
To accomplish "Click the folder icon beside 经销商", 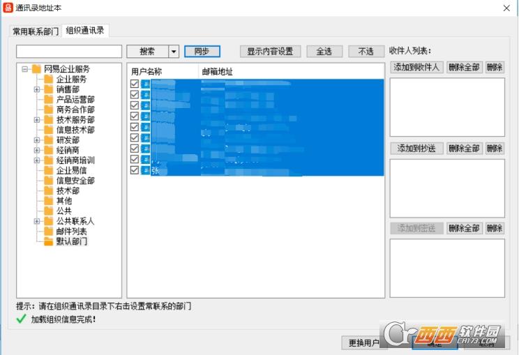I will pos(49,150).
